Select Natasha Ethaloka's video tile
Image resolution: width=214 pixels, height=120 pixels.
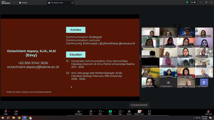click(x=186, y=73)
